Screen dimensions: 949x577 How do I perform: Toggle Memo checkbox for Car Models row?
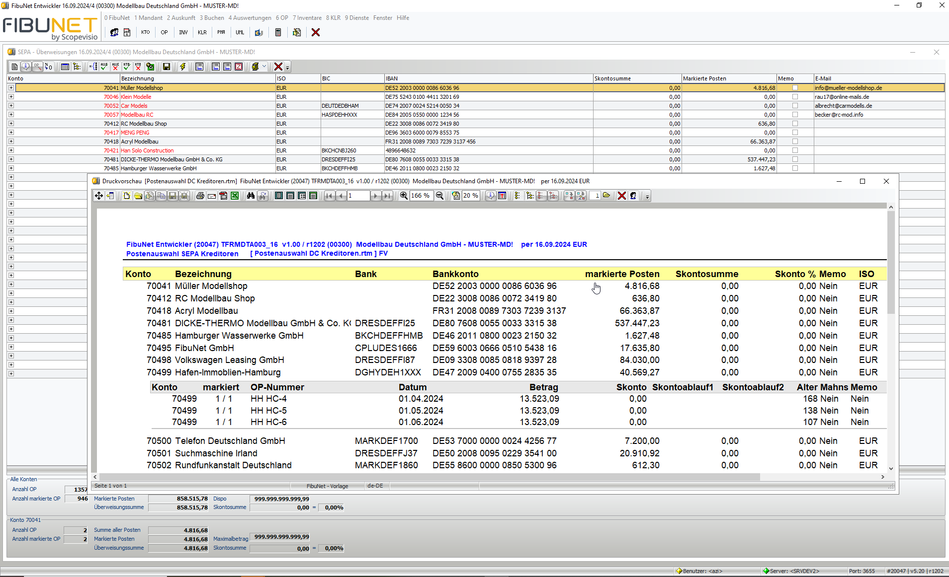coord(795,106)
